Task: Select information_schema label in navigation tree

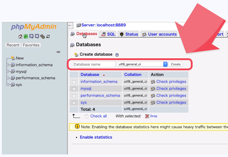Action: point(34,65)
